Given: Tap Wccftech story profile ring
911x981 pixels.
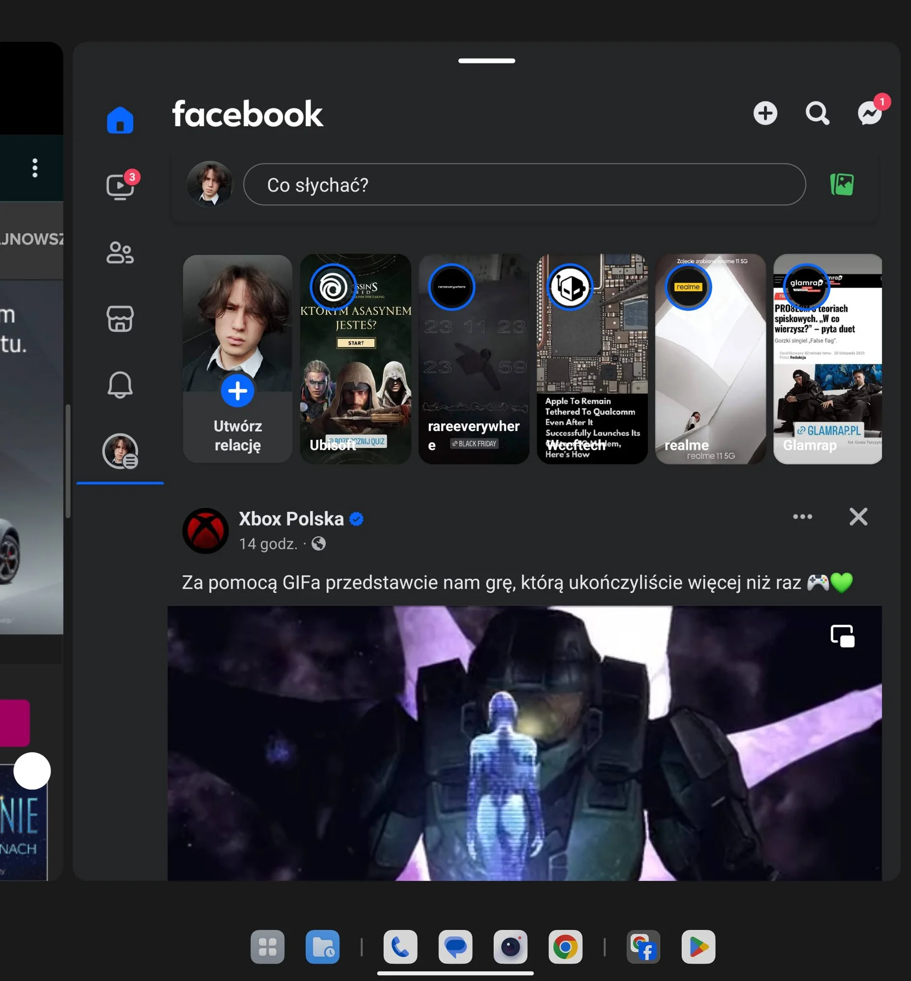Looking at the screenshot, I should [x=569, y=287].
